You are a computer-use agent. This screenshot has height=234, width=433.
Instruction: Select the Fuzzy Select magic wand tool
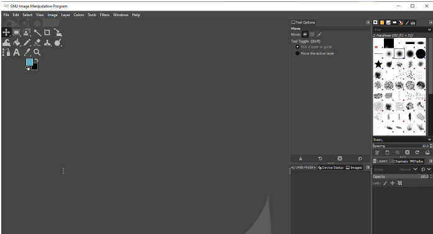pyautogui.click(x=37, y=32)
